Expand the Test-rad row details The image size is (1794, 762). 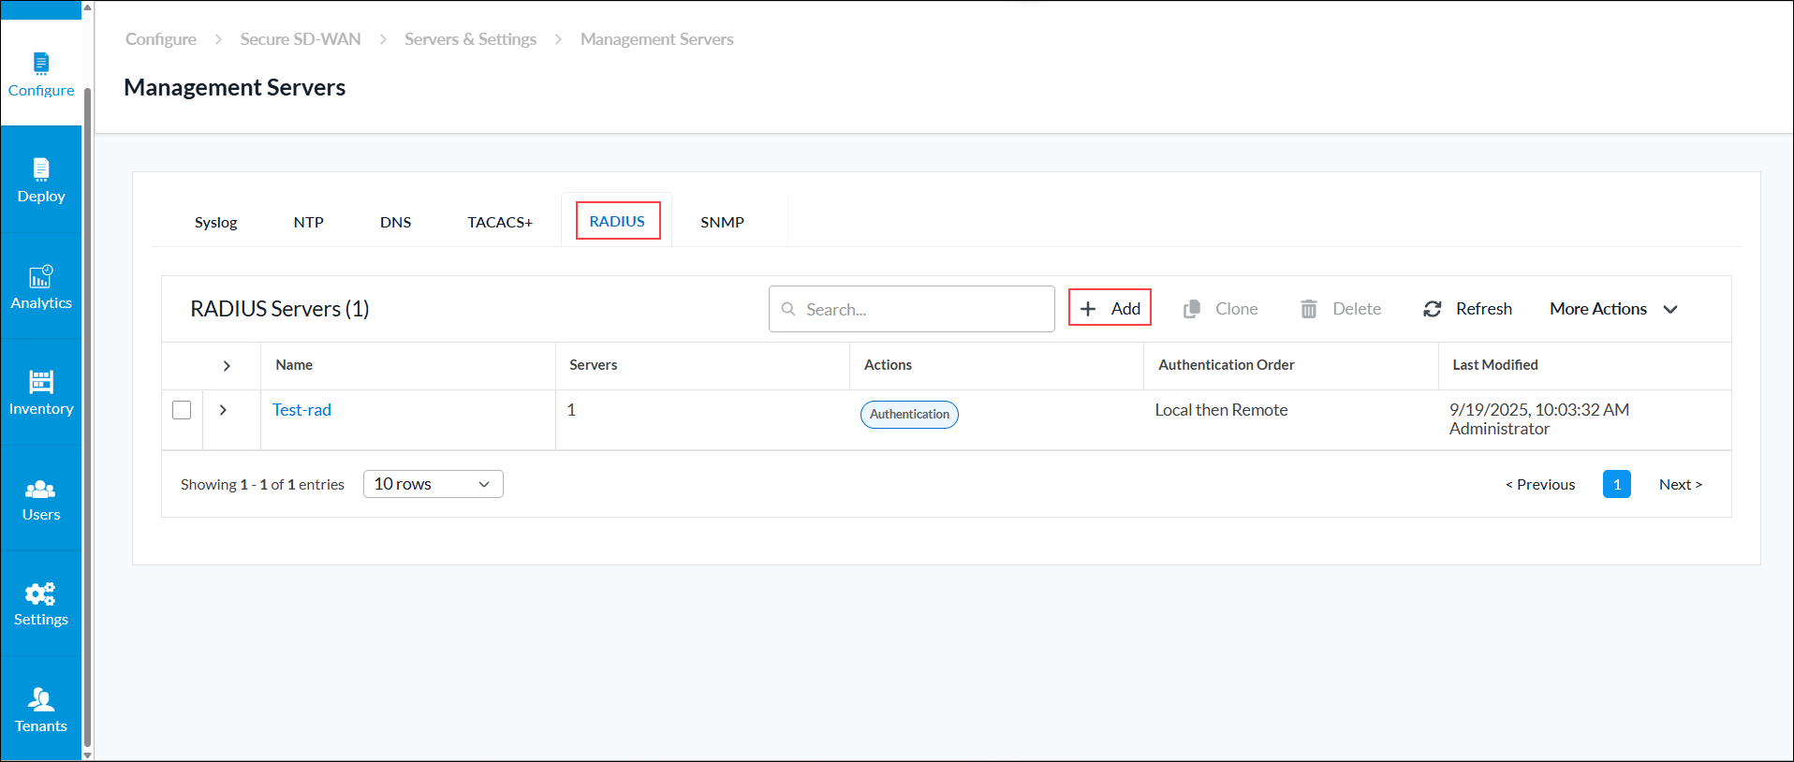pos(223,410)
